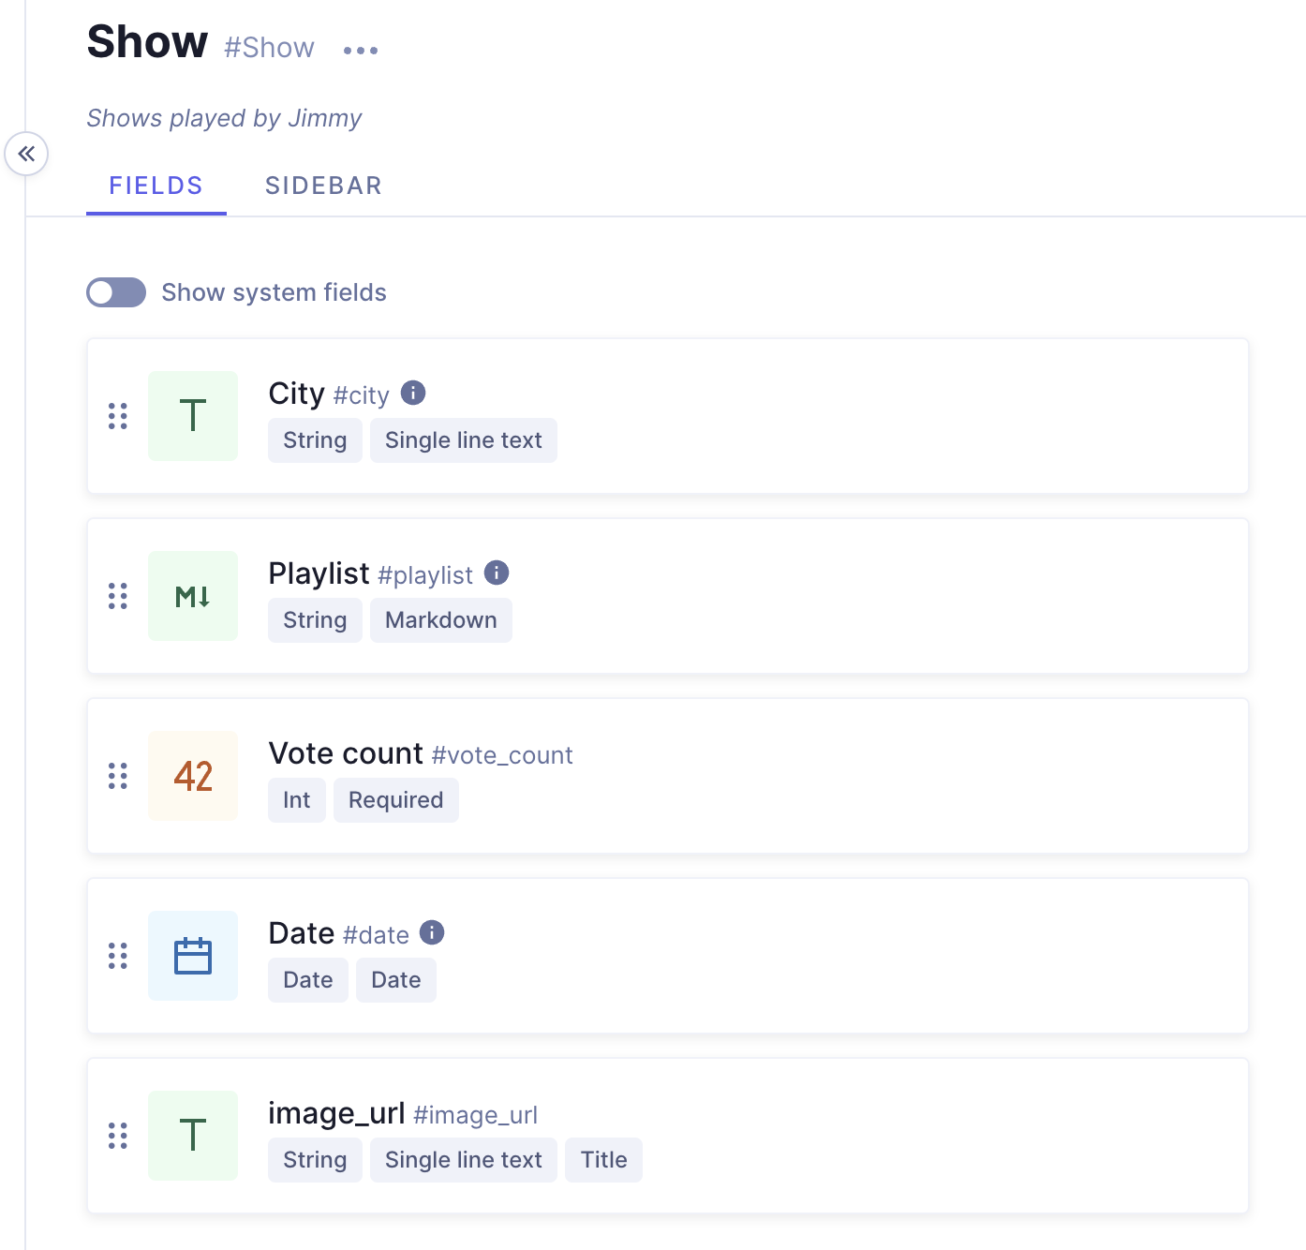Click the Title tag on image_url
Screen dimensions: 1306x1250
point(603,1160)
